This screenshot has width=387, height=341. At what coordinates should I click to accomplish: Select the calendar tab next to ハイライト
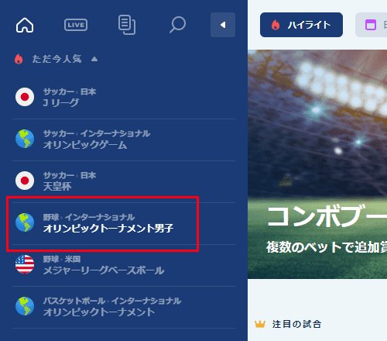click(x=371, y=25)
